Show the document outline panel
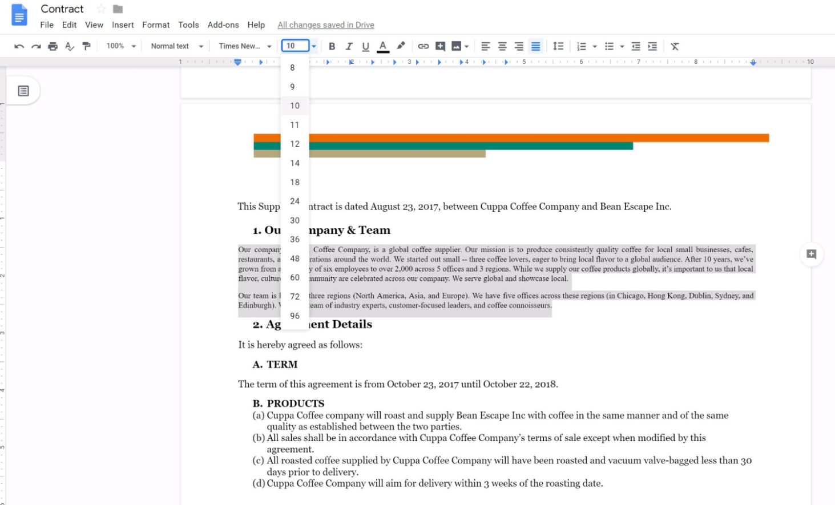Viewport: 835px width, 505px height. pyautogui.click(x=23, y=91)
